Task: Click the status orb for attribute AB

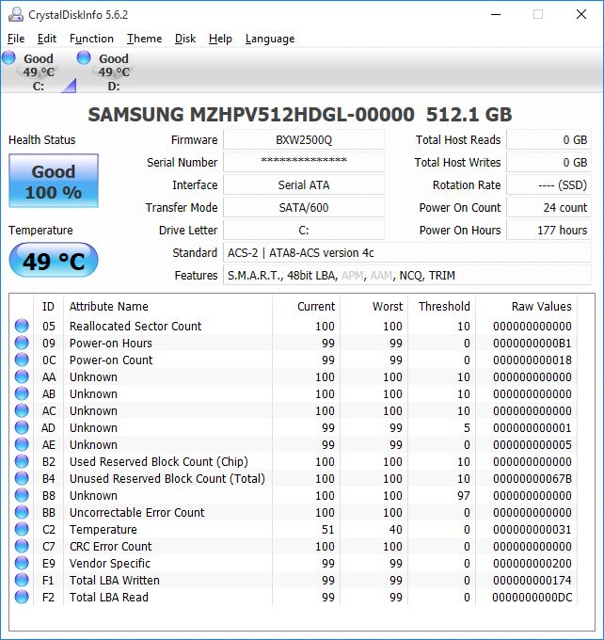Action: [22, 393]
